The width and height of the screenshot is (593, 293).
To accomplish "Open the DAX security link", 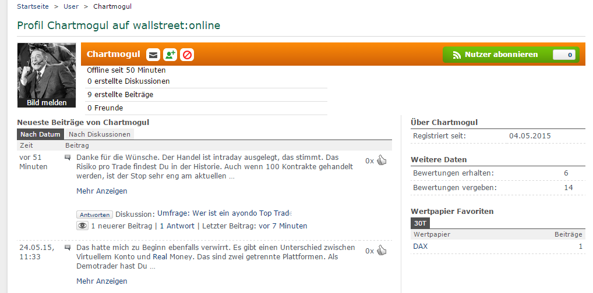I will coord(420,246).
